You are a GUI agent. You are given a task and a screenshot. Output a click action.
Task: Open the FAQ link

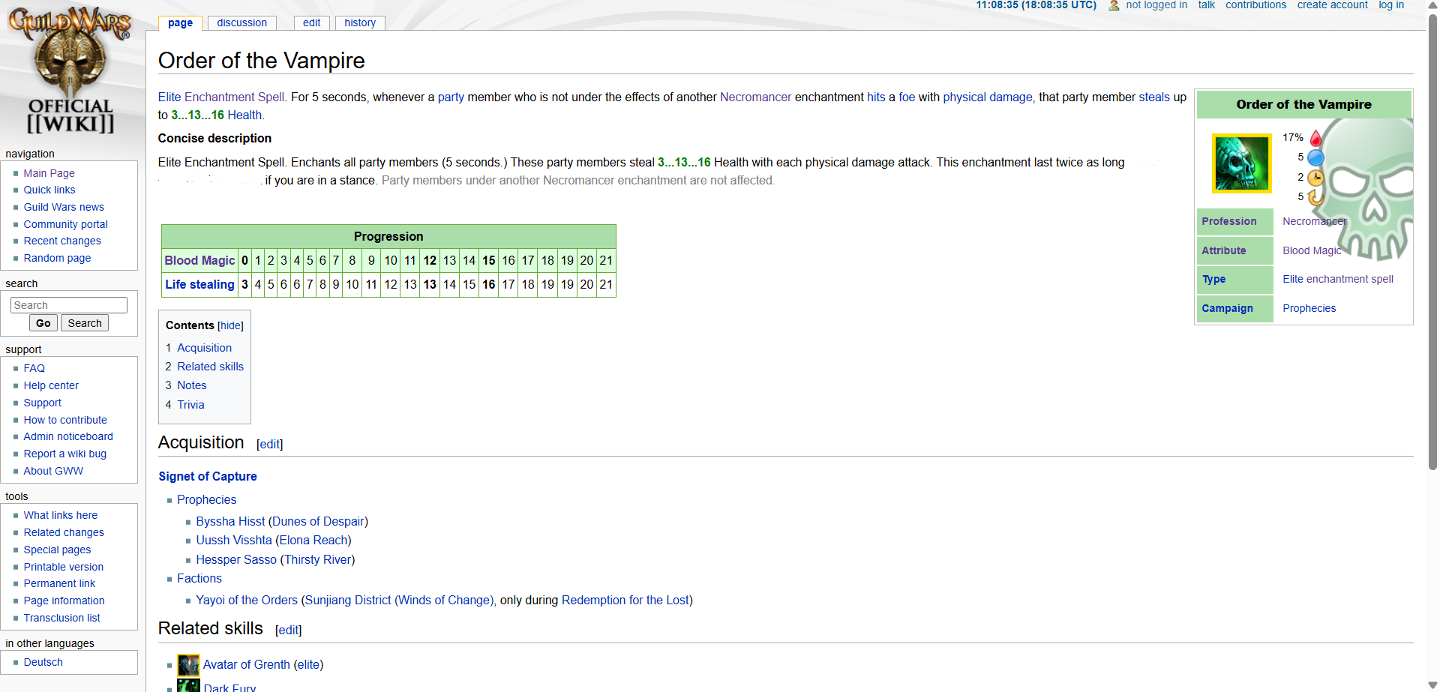[34, 368]
